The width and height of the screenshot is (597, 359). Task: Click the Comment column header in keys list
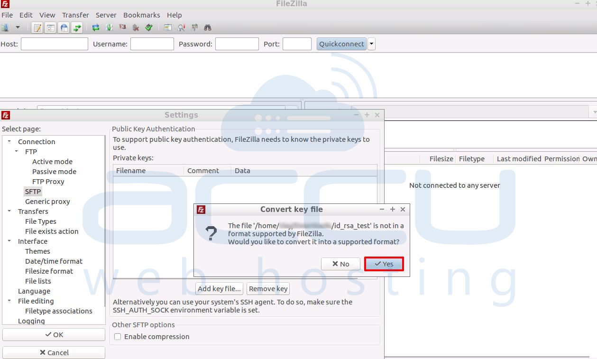207,171
